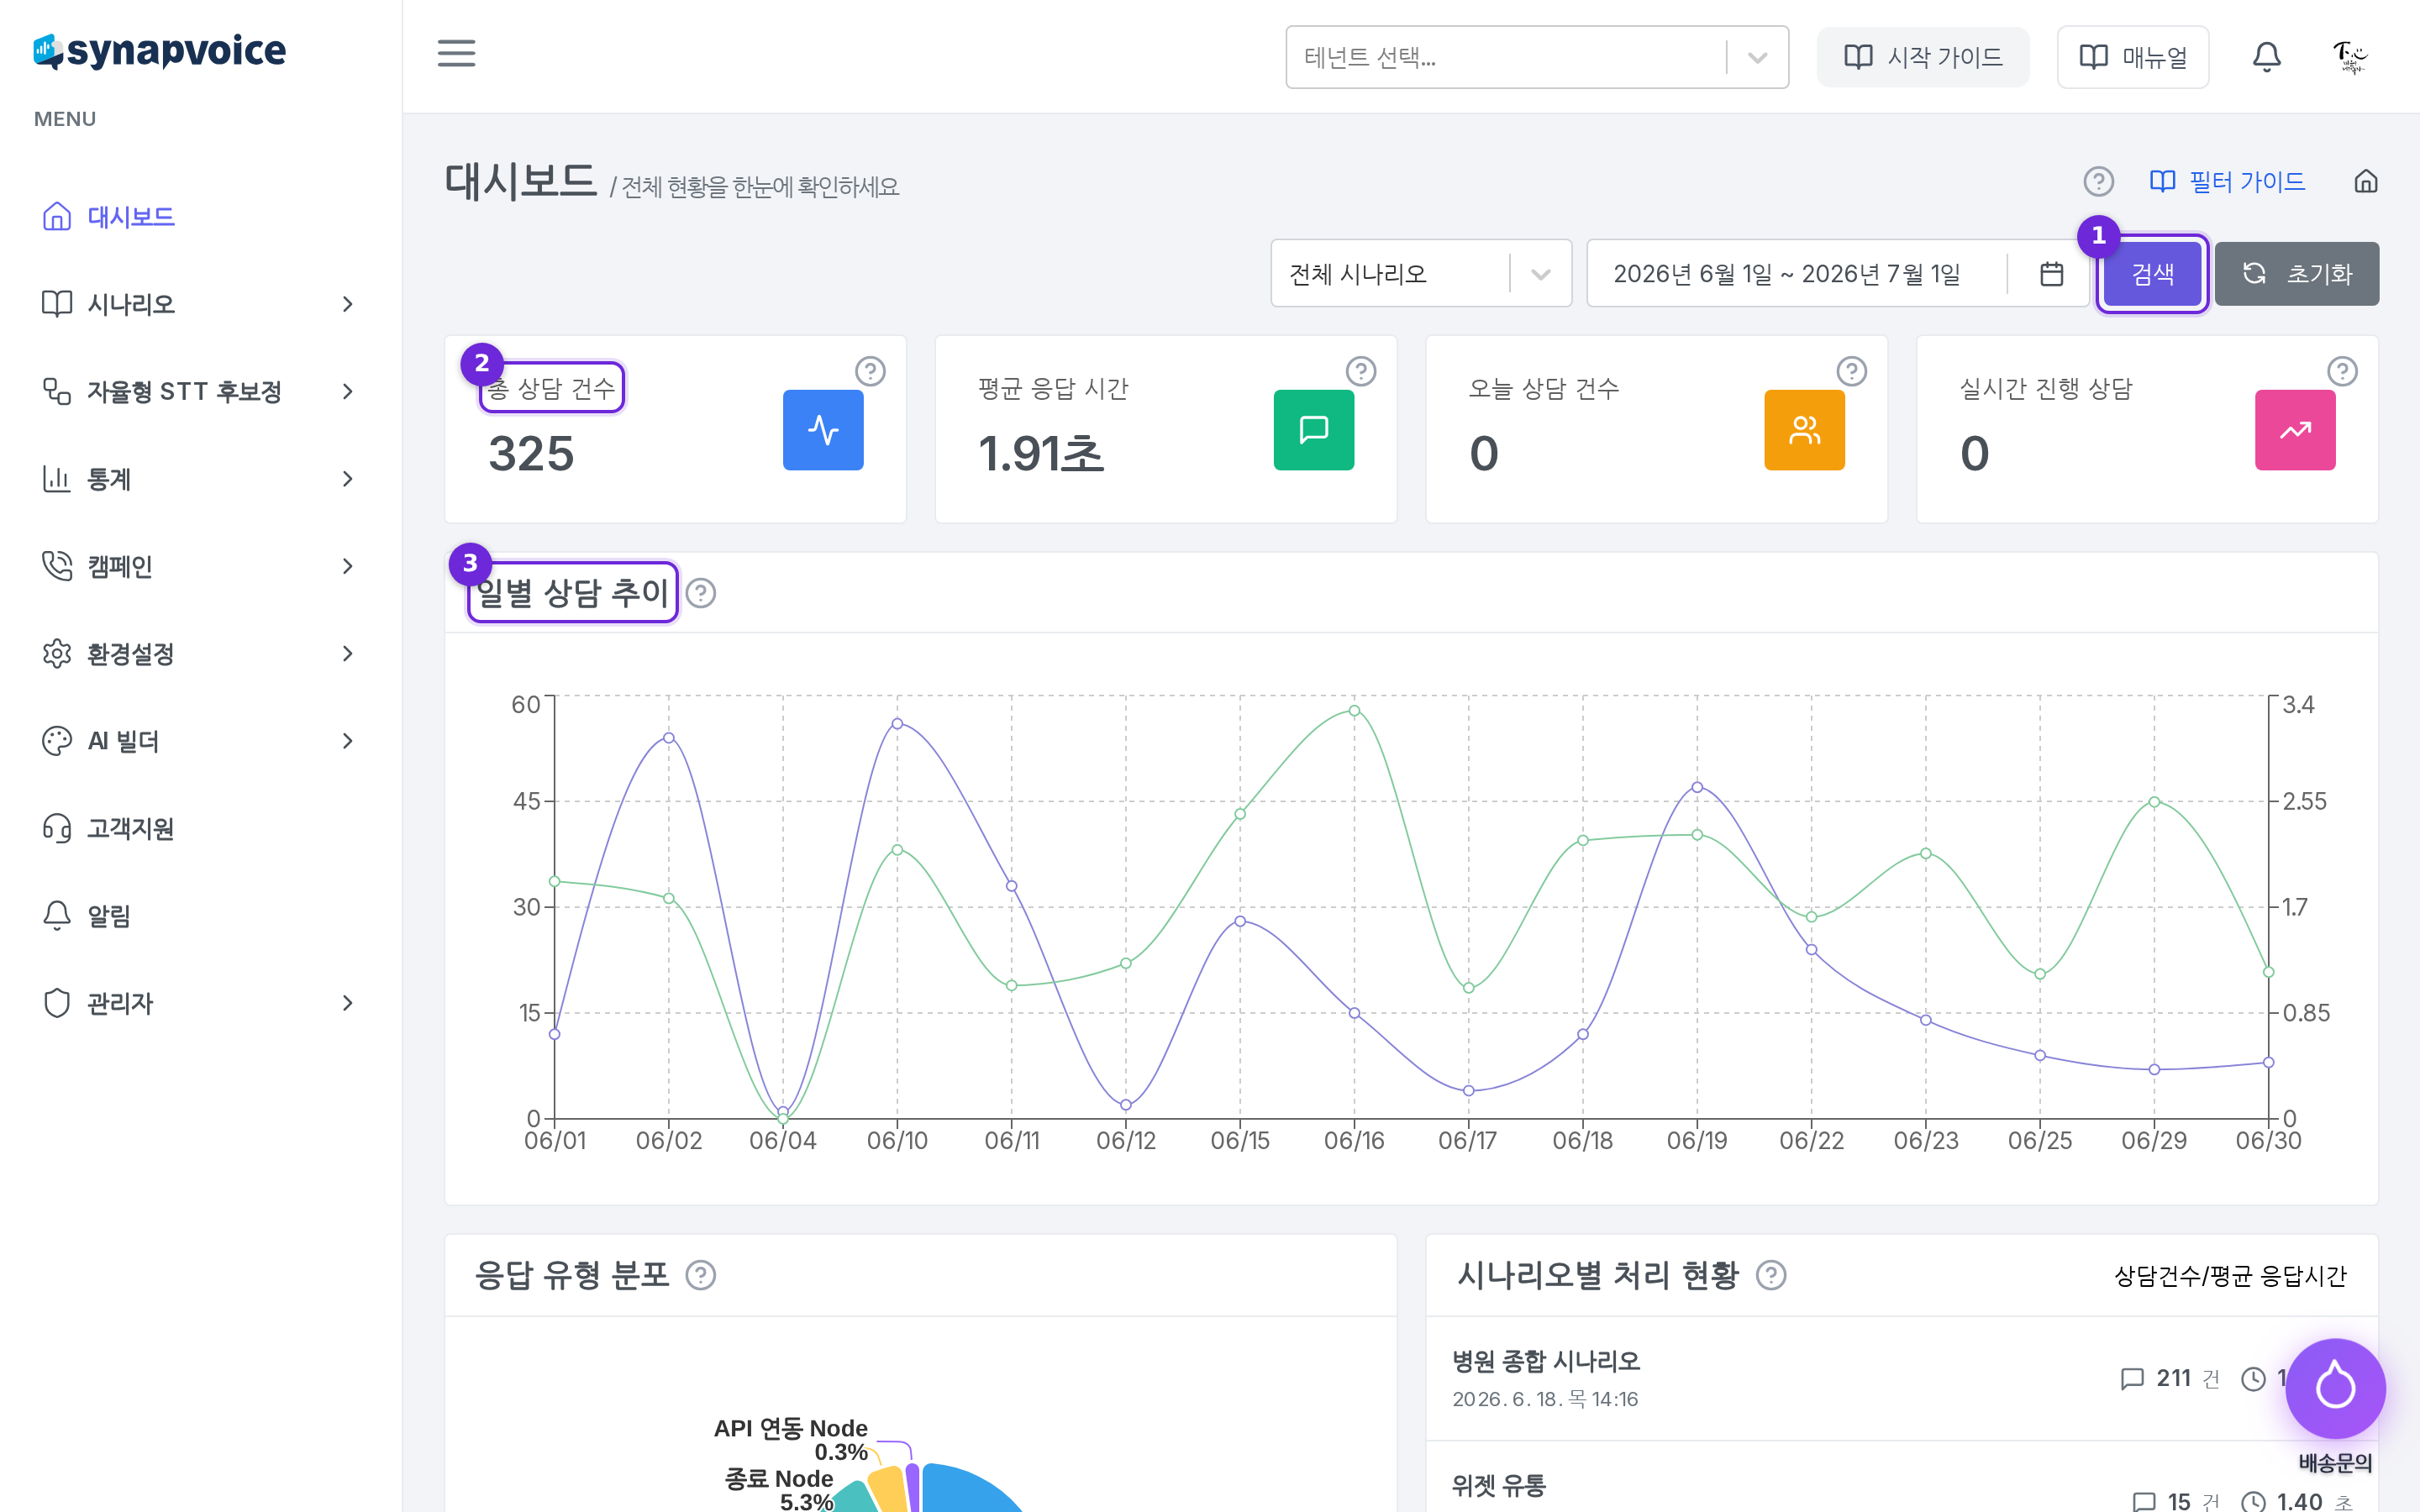This screenshot has width=2420, height=1512.
Task: Open 관리자 menu item
Action: tap(120, 1003)
